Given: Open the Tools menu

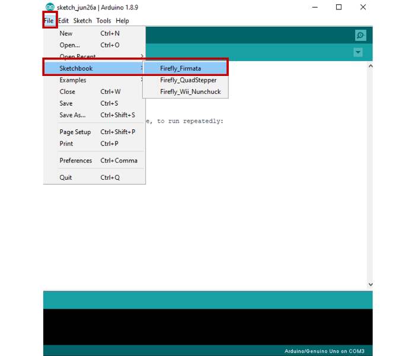Looking at the screenshot, I should [104, 21].
